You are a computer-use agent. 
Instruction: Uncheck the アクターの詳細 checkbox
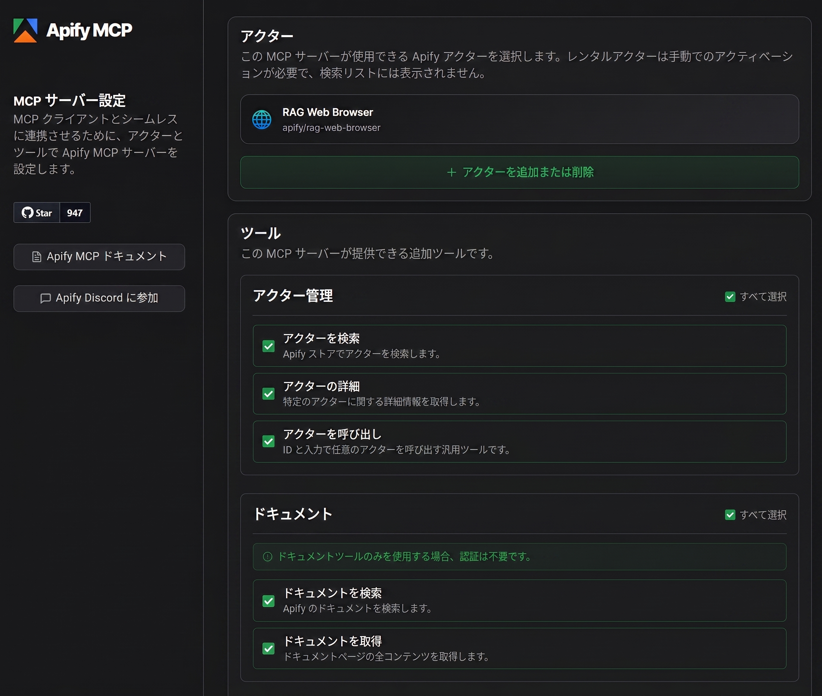pos(269,394)
